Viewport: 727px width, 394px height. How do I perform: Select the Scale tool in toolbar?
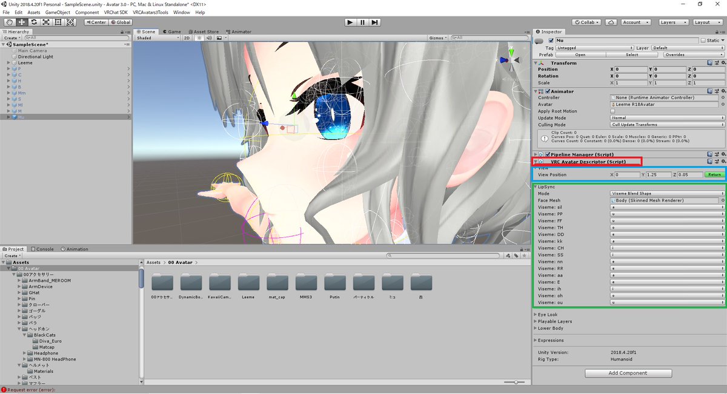click(46, 22)
